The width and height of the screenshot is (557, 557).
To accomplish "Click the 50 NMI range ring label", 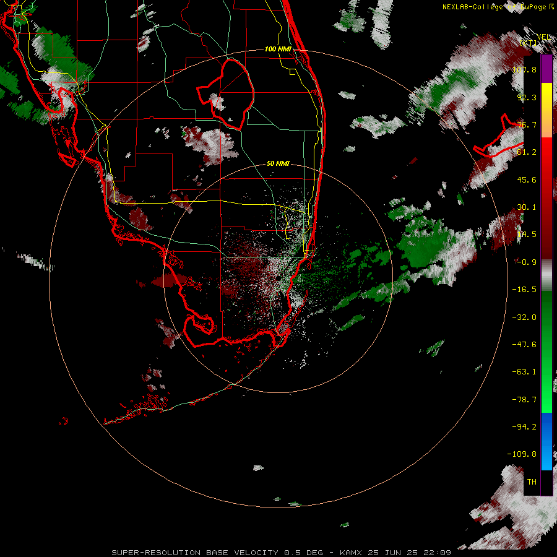I will click(x=278, y=164).
